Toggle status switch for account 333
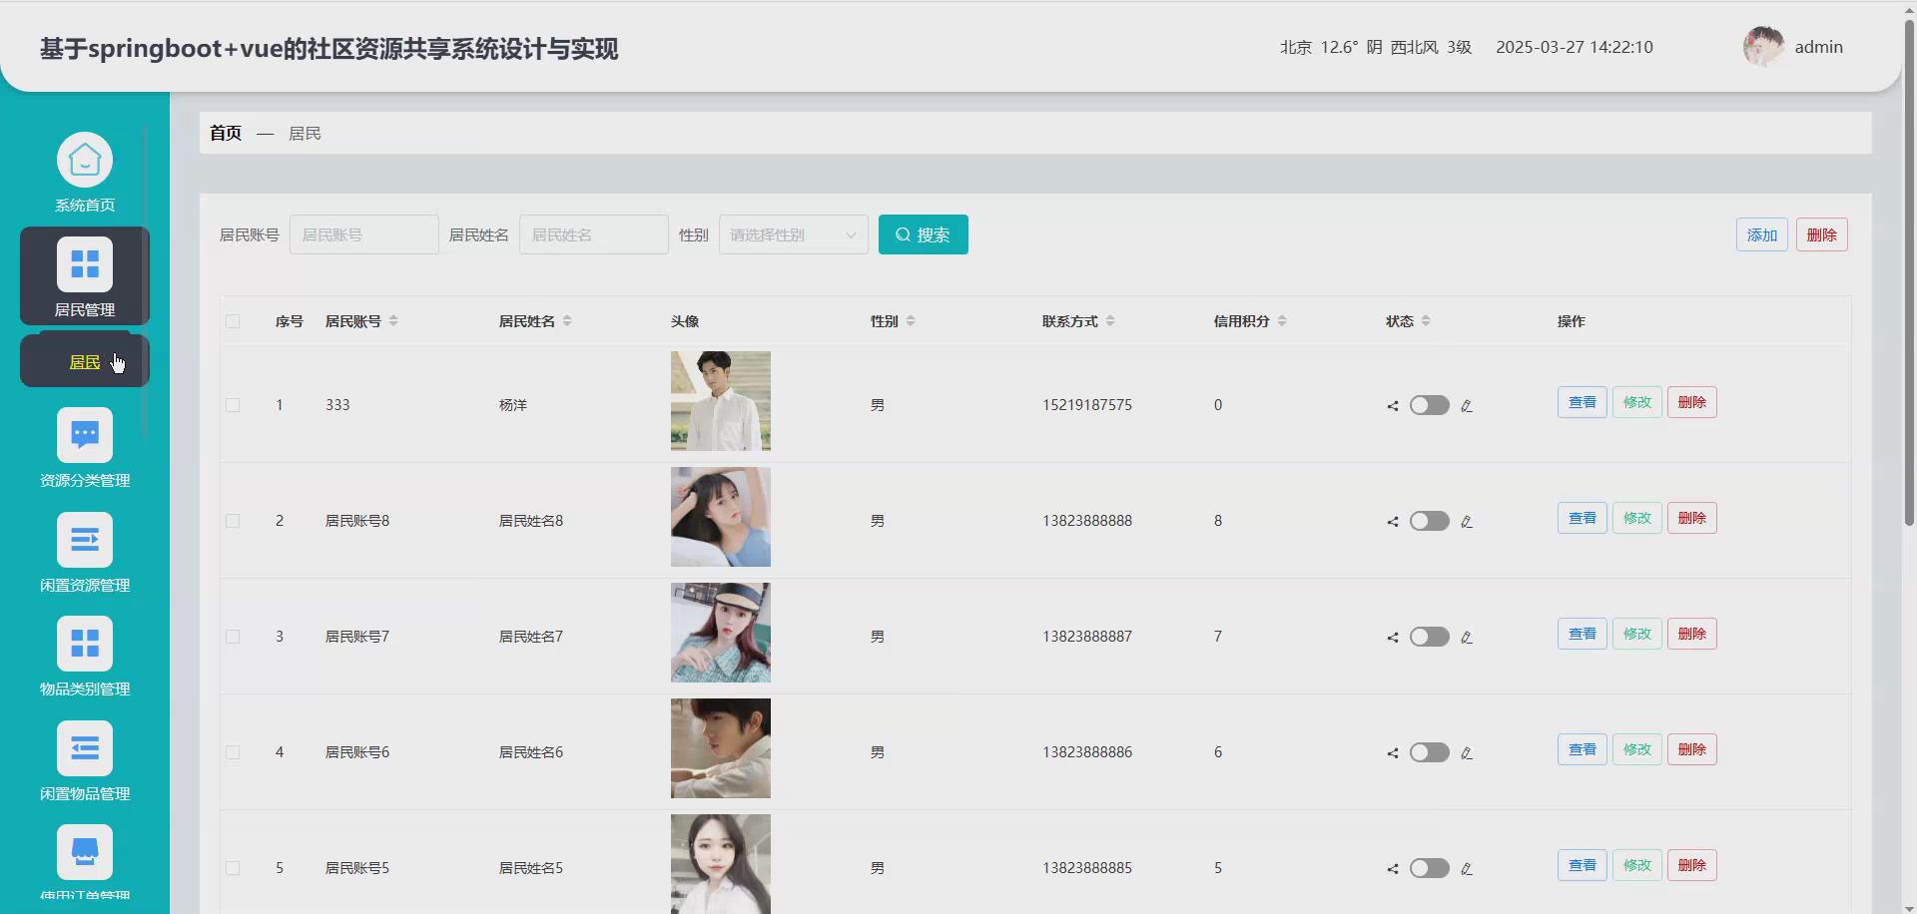The width and height of the screenshot is (1917, 914). [x=1429, y=405]
